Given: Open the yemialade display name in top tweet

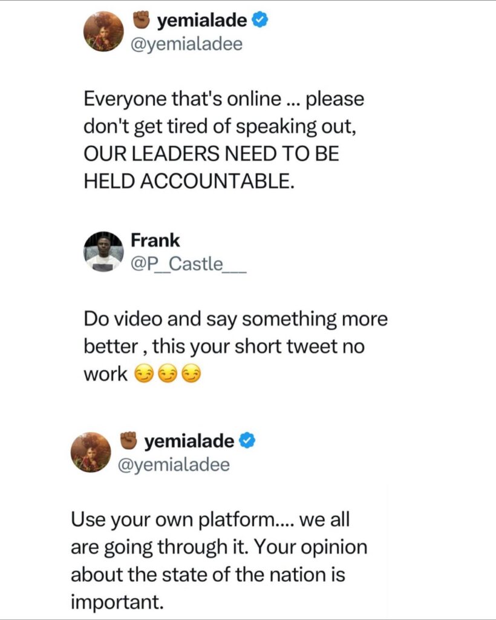Looking at the screenshot, I should tap(202, 20).
